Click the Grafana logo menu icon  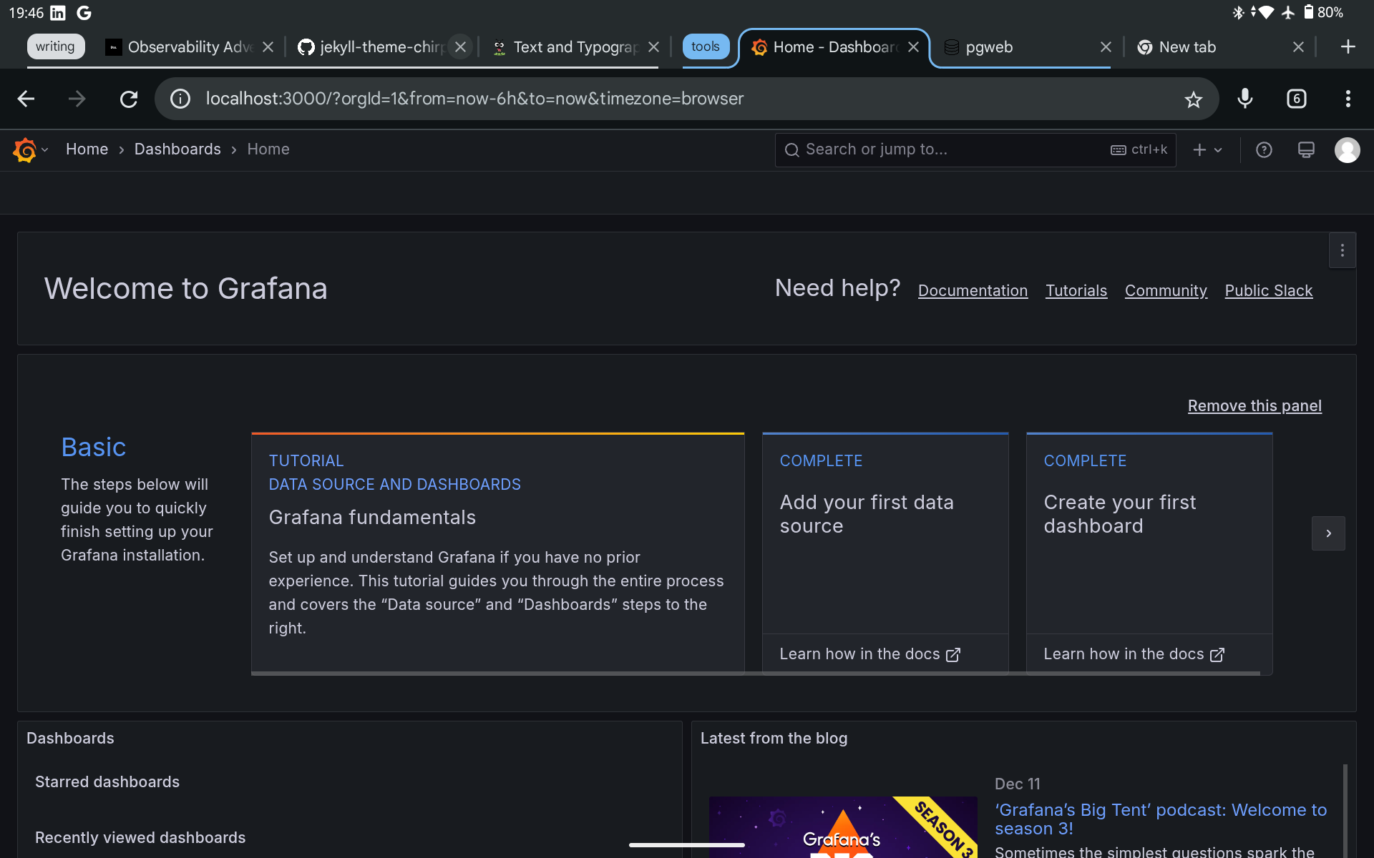tap(25, 150)
